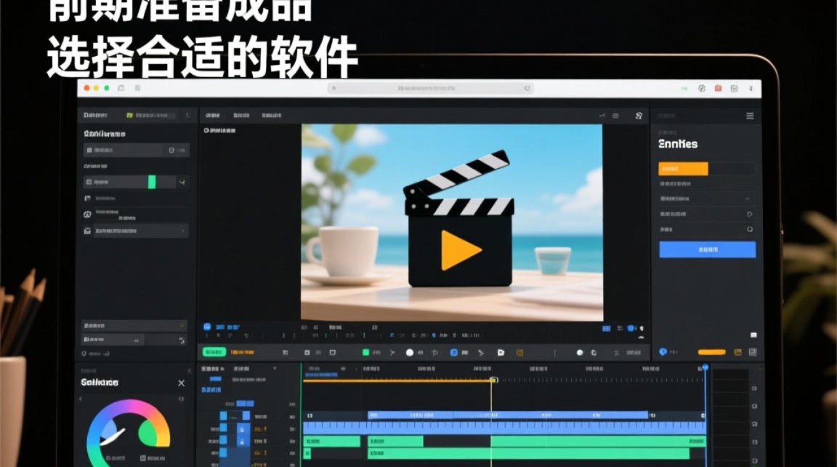This screenshot has height=467, width=837.
Task: Close the color panel with its X button
Action: pyautogui.click(x=181, y=383)
